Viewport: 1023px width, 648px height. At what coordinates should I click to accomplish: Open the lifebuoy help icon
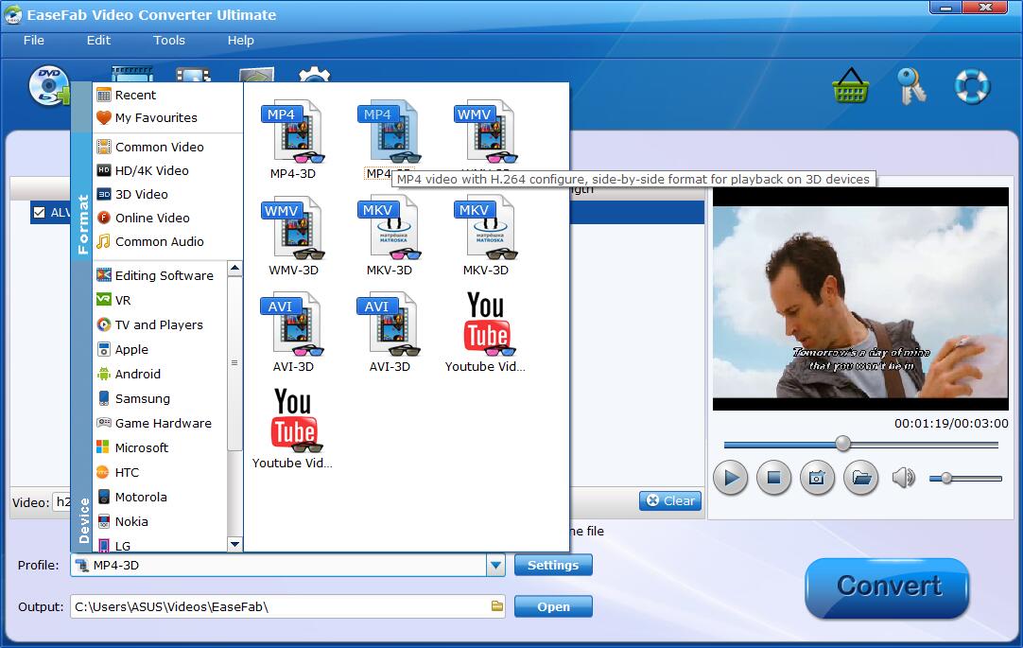click(x=972, y=85)
